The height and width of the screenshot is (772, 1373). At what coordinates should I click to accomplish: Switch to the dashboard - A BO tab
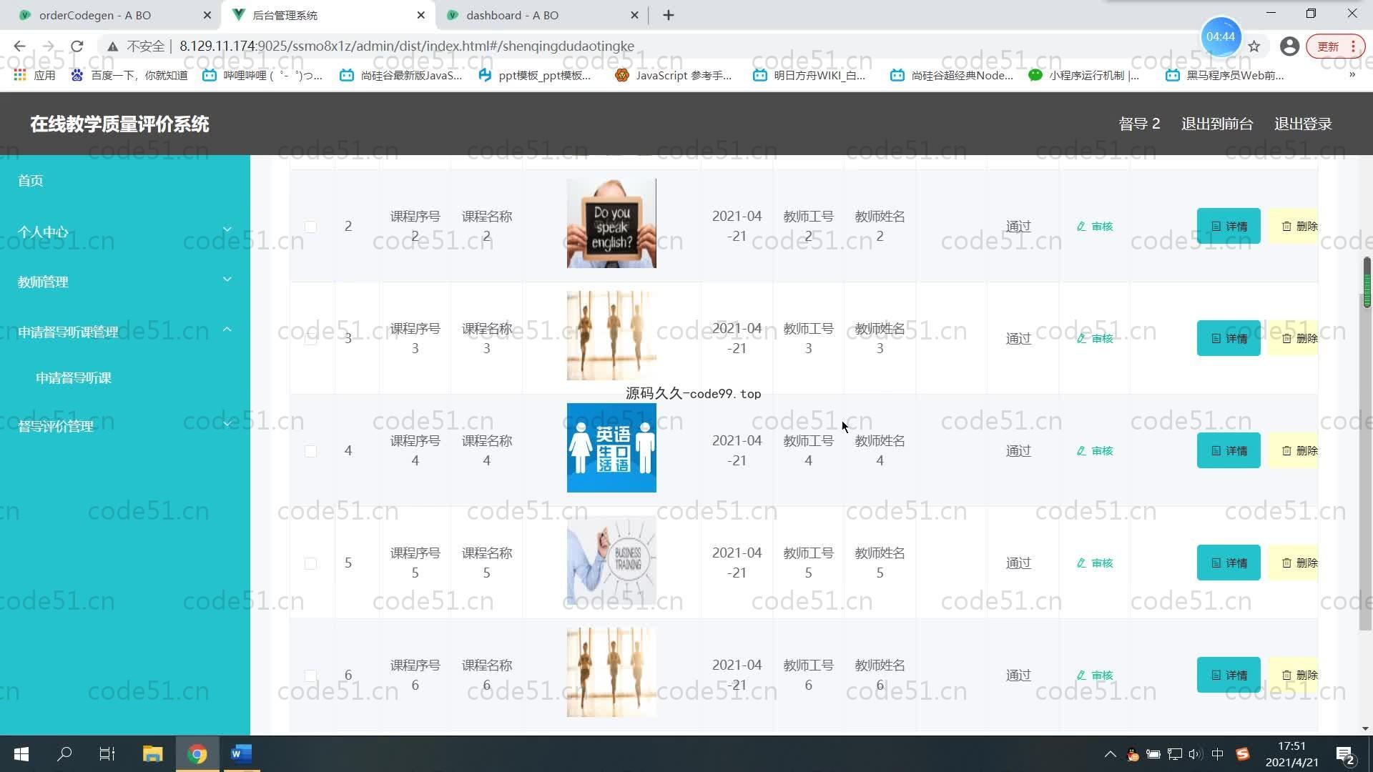[512, 15]
